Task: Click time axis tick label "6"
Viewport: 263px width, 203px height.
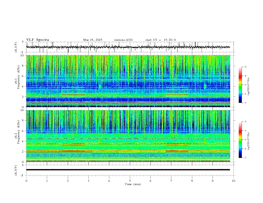Action: [150, 181]
